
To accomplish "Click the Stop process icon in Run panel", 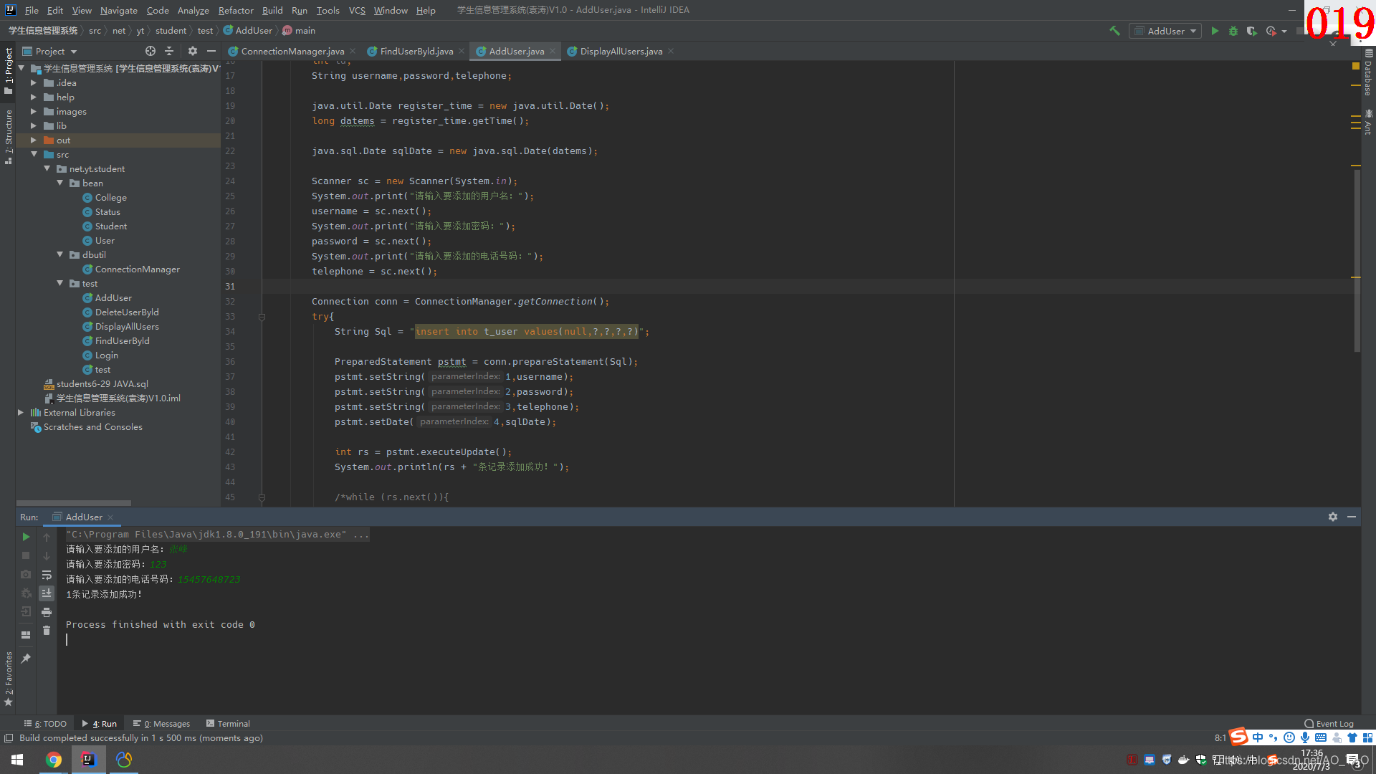I will (26, 555).
